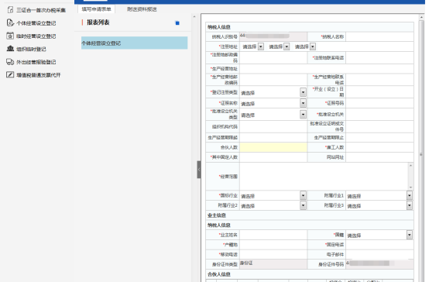Click the 批准设立机关 input field

(379, 114)
